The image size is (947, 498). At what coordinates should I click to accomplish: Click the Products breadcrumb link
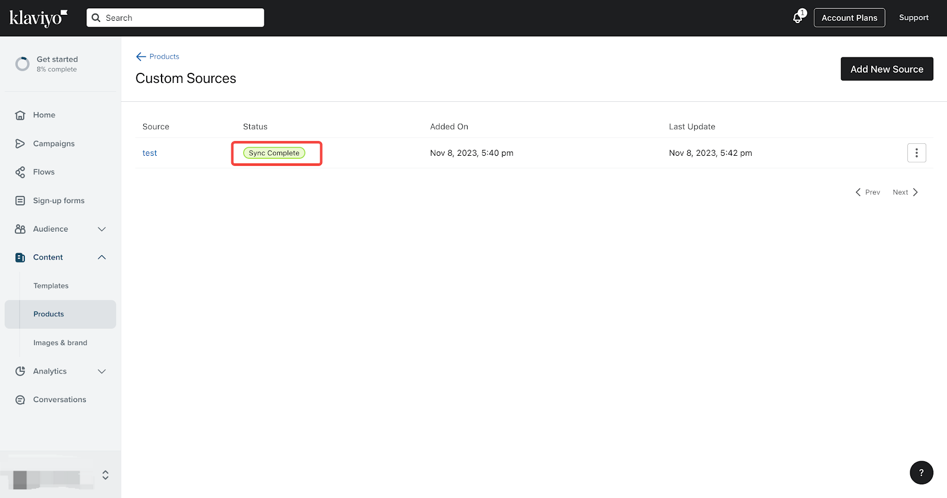[165, 56]
